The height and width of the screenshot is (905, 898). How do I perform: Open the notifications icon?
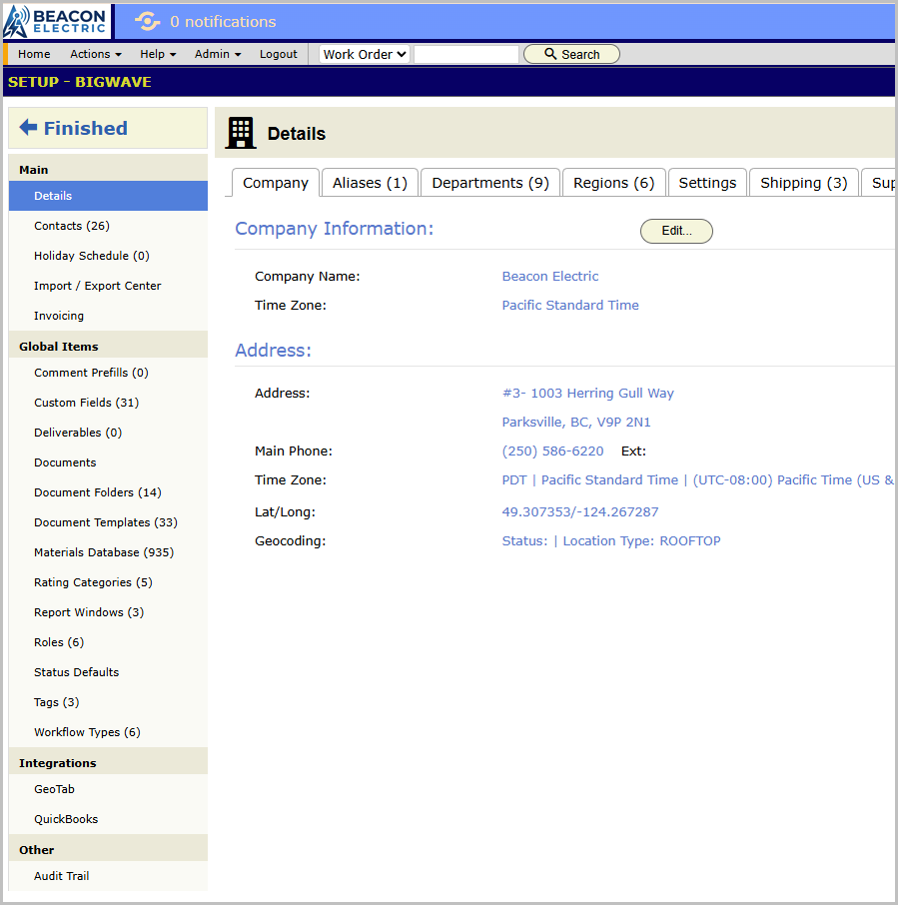coord(147,22)
